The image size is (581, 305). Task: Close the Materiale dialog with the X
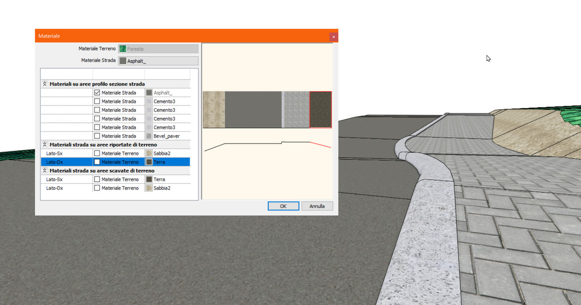point(334,37)
